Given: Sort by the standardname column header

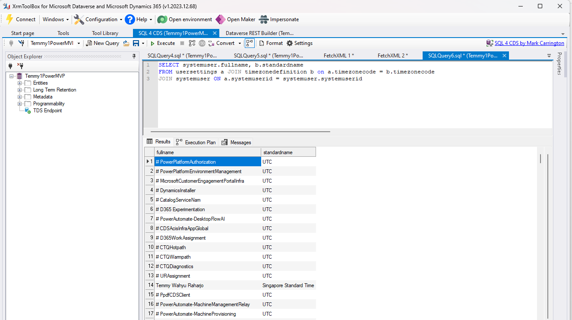Looking at the screenshot, I should (288, 152).
